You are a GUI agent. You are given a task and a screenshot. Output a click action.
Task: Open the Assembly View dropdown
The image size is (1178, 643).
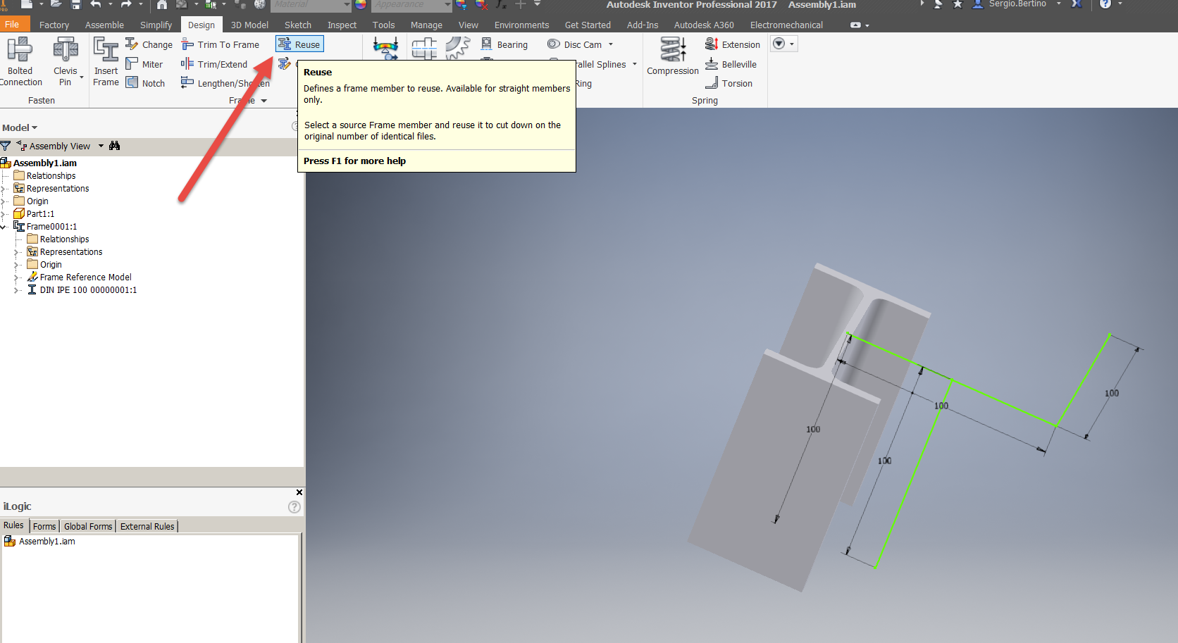click(101, 146)
